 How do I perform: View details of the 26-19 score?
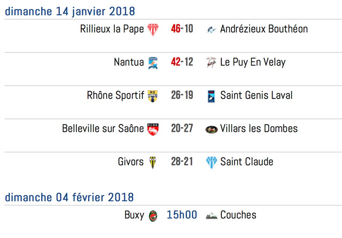(182, 95)
